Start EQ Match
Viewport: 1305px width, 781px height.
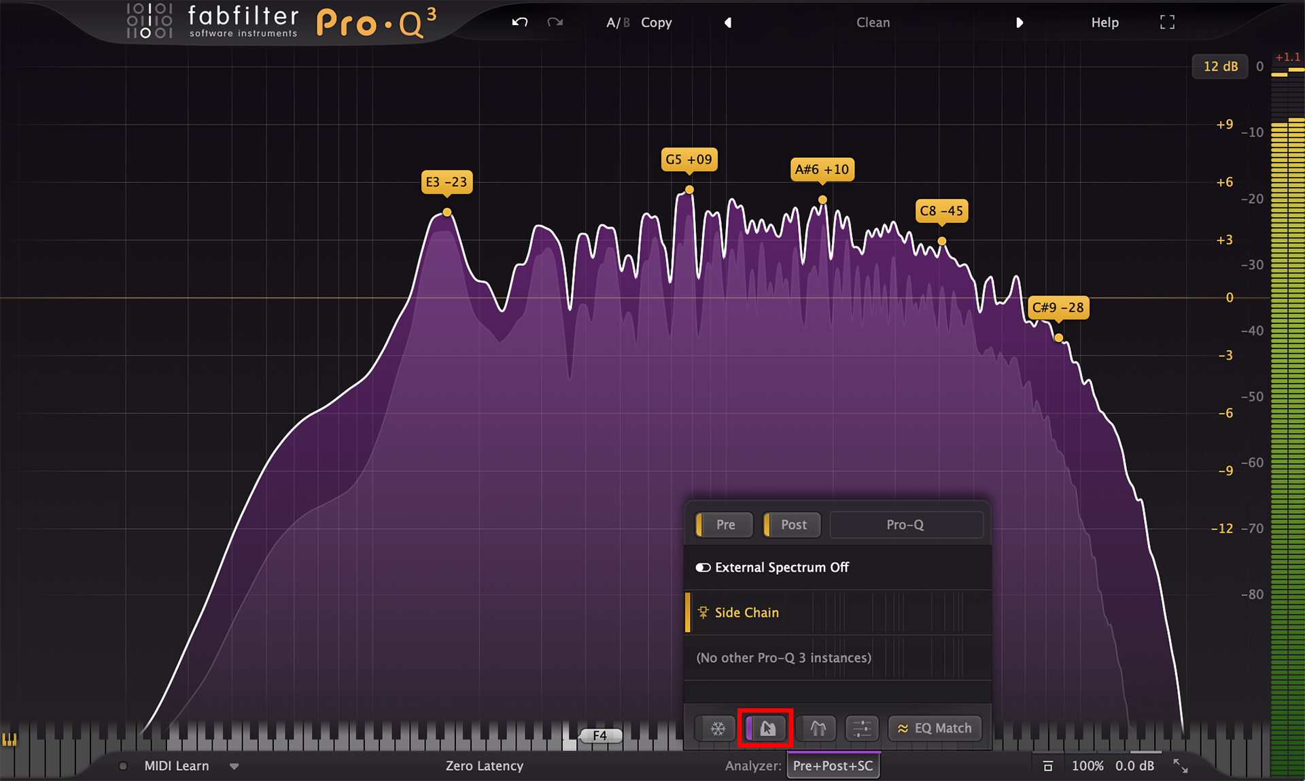click(935, 729)
